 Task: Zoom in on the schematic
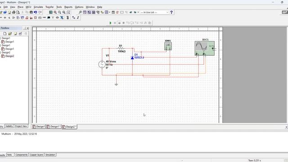point(55,12)
